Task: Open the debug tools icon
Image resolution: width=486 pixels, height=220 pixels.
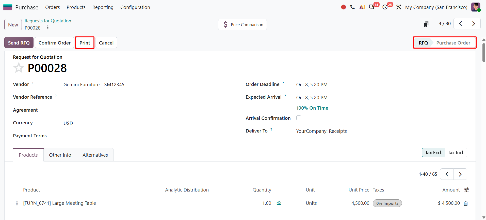Action: tap(399, 7)
